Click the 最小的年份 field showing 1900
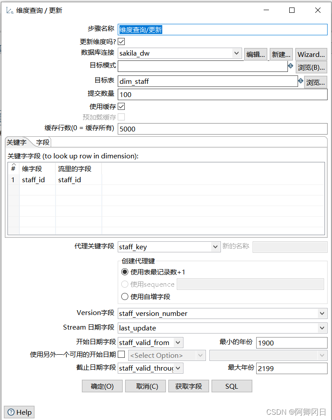This screenshot has width=332, height=420. (291, 343)
